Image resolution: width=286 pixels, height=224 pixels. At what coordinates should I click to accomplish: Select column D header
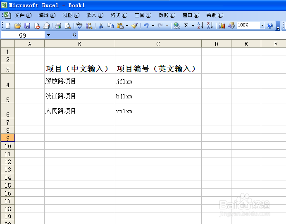(216, 44)
